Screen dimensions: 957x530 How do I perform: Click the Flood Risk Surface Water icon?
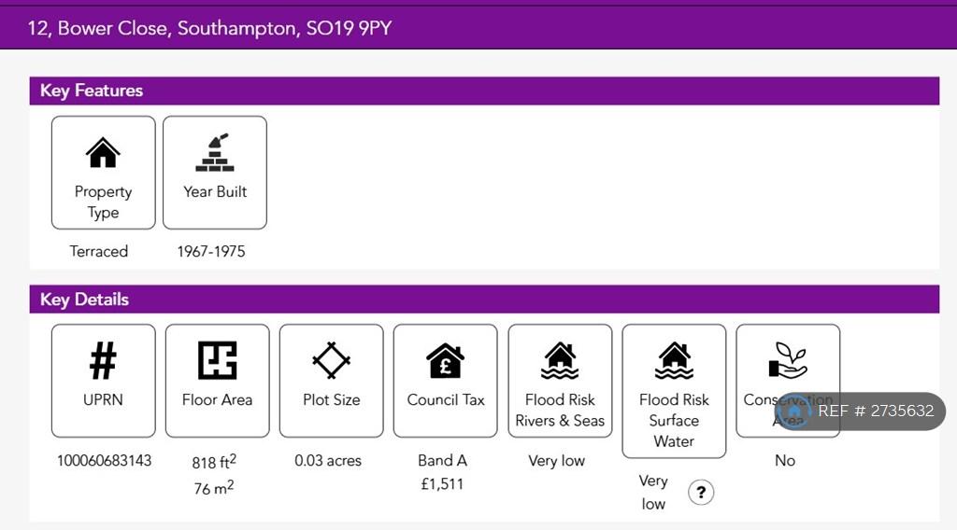coord(674,361)
